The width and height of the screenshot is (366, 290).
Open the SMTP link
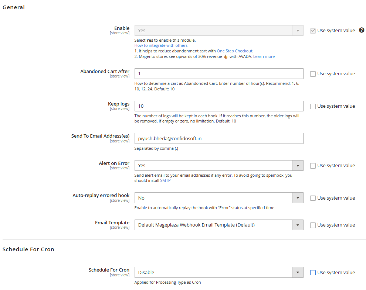[x=165, y=180]
